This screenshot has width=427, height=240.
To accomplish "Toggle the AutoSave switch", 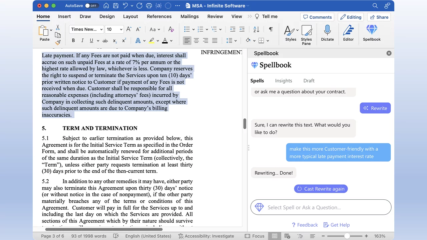I will tap(91, 6).
